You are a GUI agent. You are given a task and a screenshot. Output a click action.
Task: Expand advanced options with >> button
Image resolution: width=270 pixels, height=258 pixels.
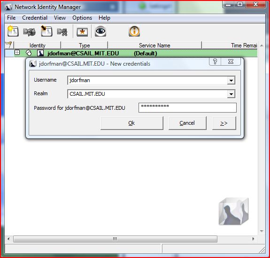coord(224,123)
